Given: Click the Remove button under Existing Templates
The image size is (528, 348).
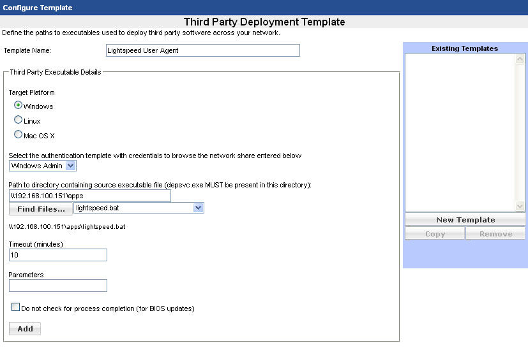Looking at the screenshot, I should point(495,234).
